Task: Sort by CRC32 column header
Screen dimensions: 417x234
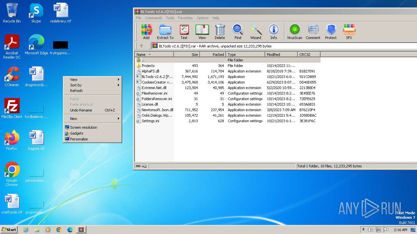Action: point(309,55)
